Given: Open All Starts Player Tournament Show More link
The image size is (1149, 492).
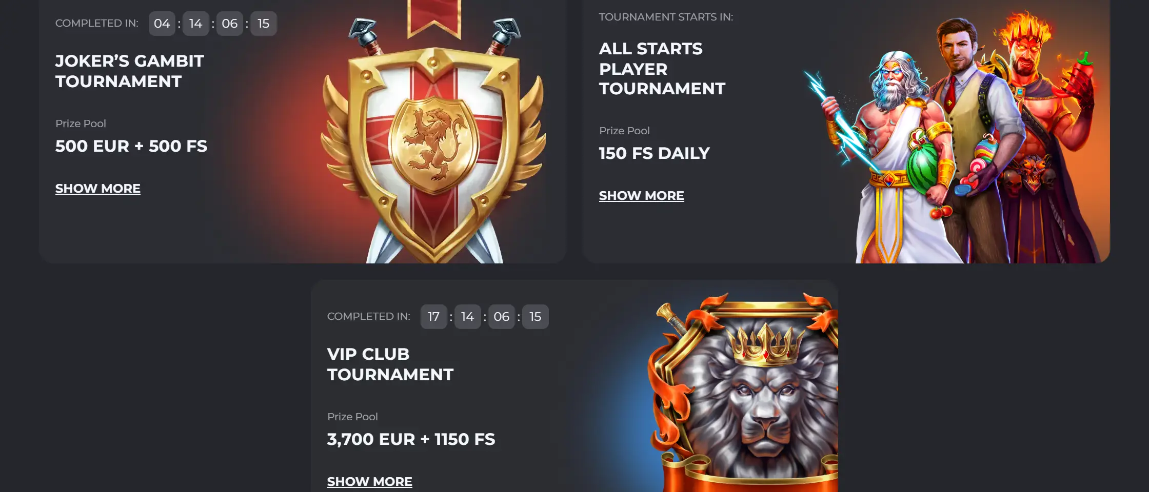Looking at the screenshot, I should point(641,196).
